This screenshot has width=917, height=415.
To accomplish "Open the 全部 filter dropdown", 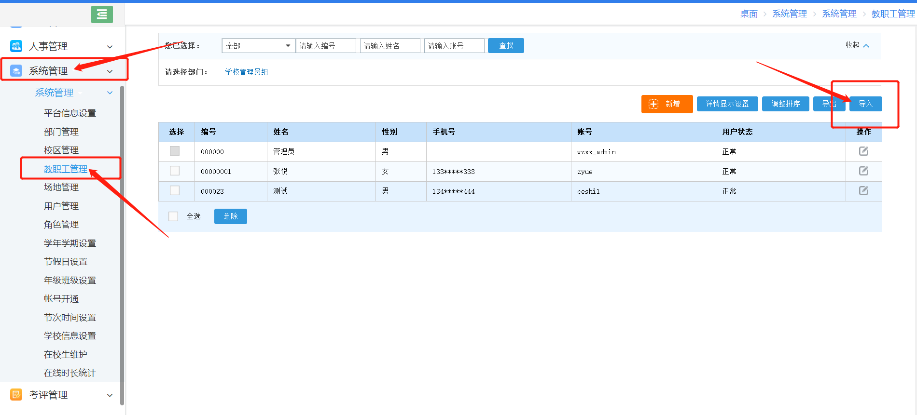I will click(x=258, y=46).
